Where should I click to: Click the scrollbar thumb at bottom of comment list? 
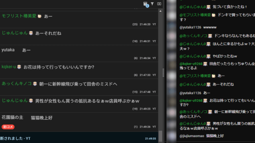(x=160, y=136)
